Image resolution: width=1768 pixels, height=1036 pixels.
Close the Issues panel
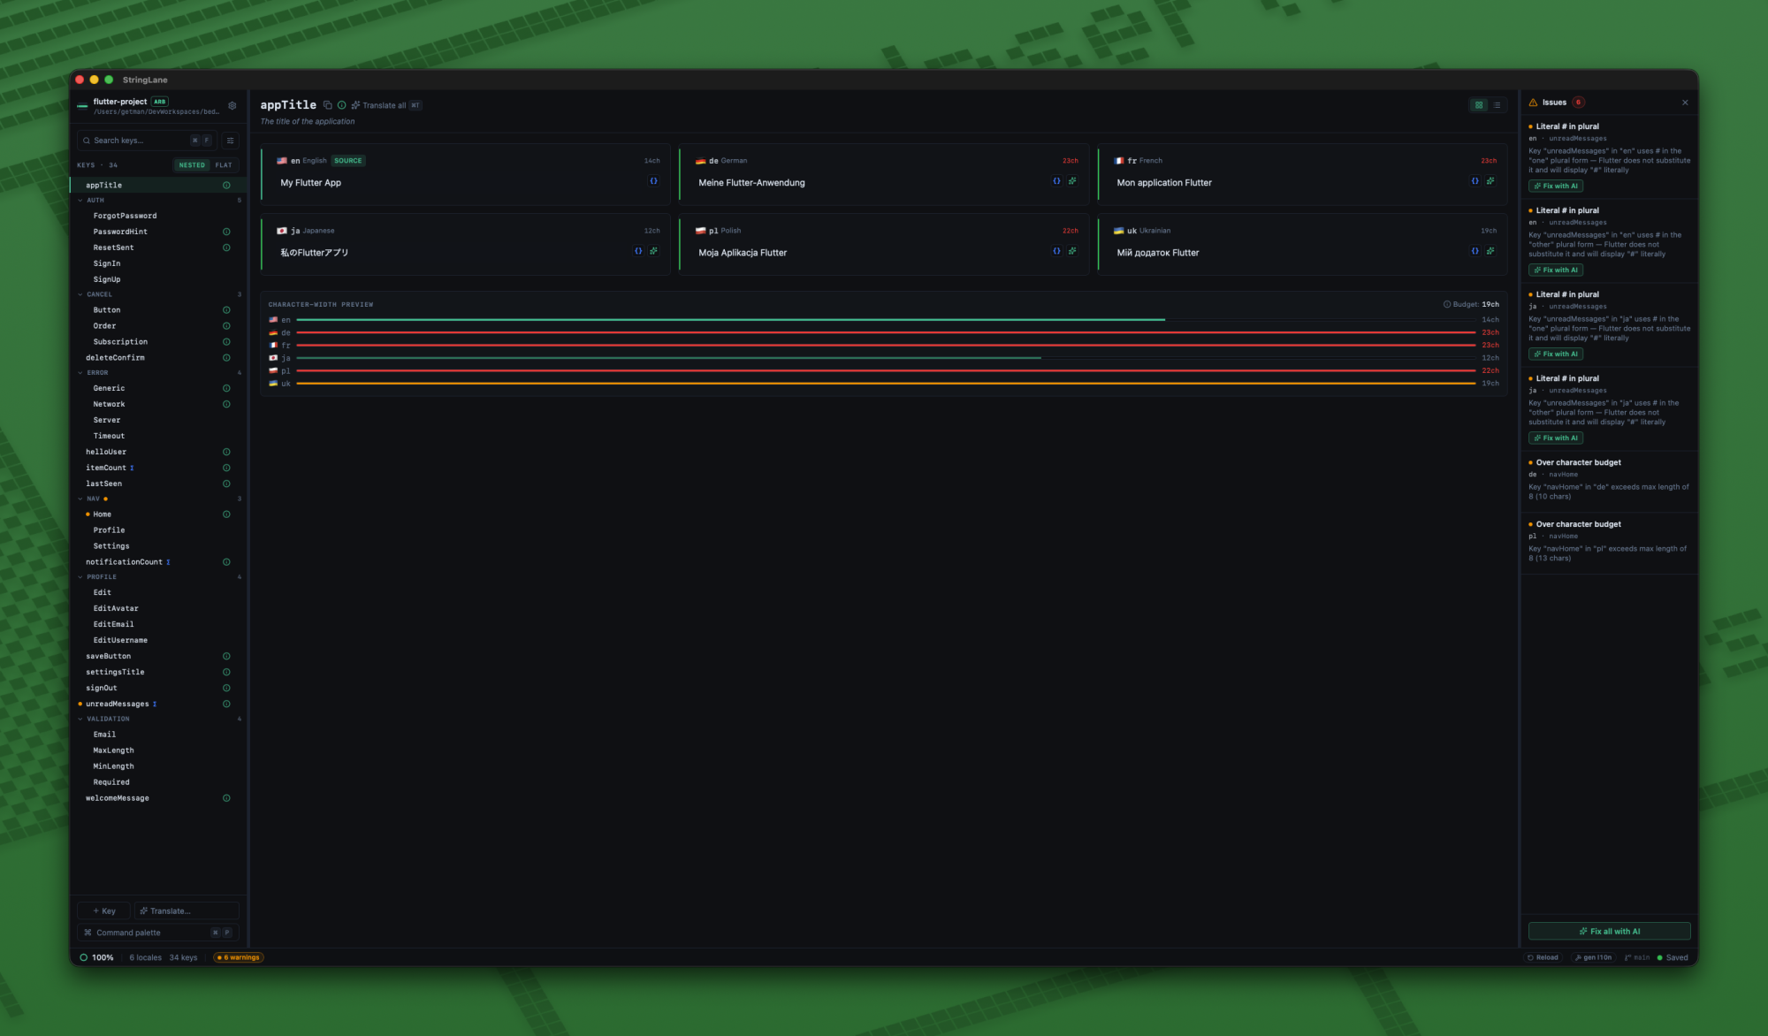click(1685, 103)
